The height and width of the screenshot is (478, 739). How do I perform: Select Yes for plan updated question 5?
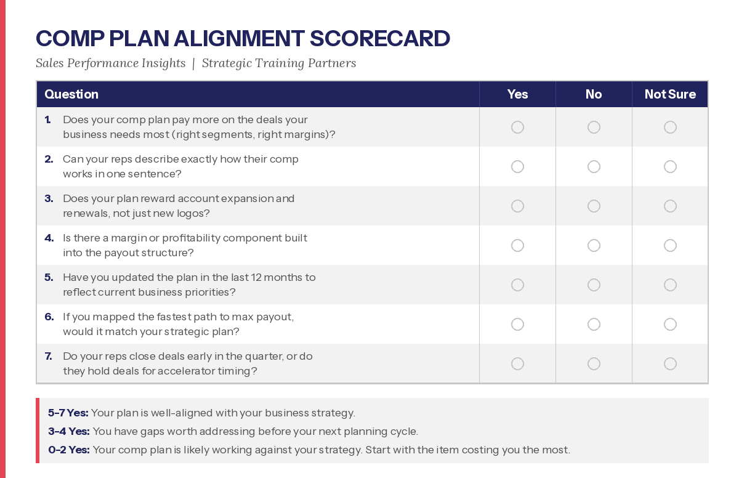click(517, 285)
